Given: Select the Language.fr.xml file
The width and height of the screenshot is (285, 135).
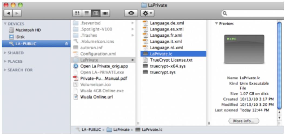Looking at the screenshot, I should [173, 35].
